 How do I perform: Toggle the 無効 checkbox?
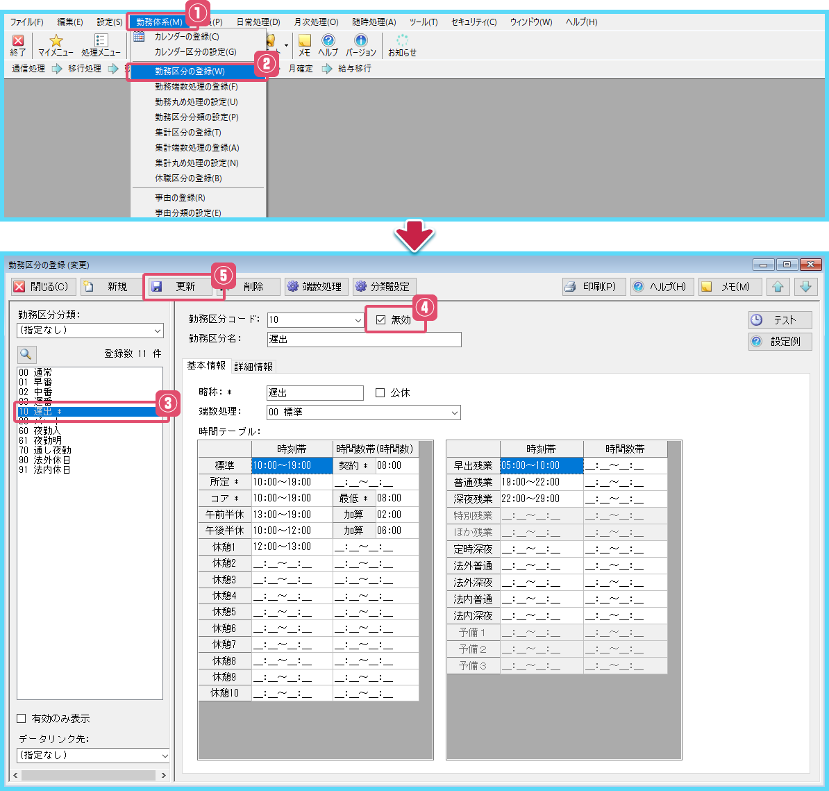tap(380, 320)
